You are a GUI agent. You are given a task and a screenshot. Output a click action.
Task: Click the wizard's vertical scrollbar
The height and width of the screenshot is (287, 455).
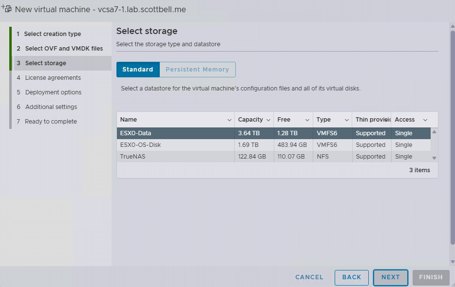pos(452,146)
